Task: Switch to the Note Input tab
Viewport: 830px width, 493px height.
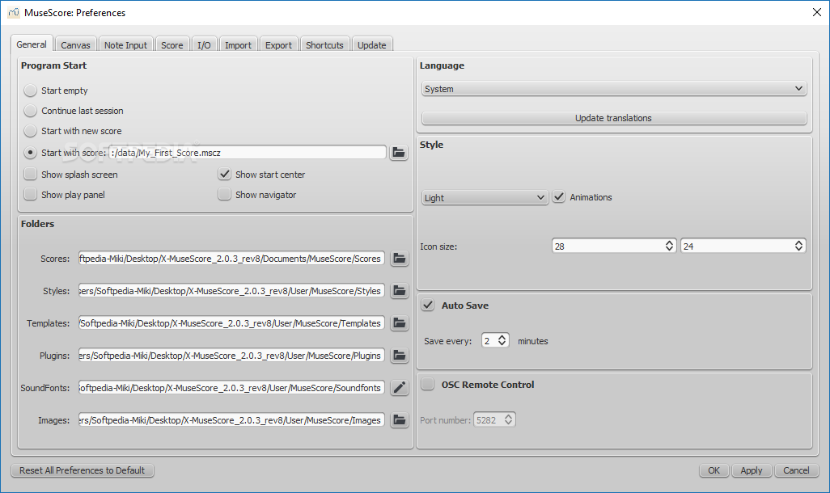Action: coord(125,45)
